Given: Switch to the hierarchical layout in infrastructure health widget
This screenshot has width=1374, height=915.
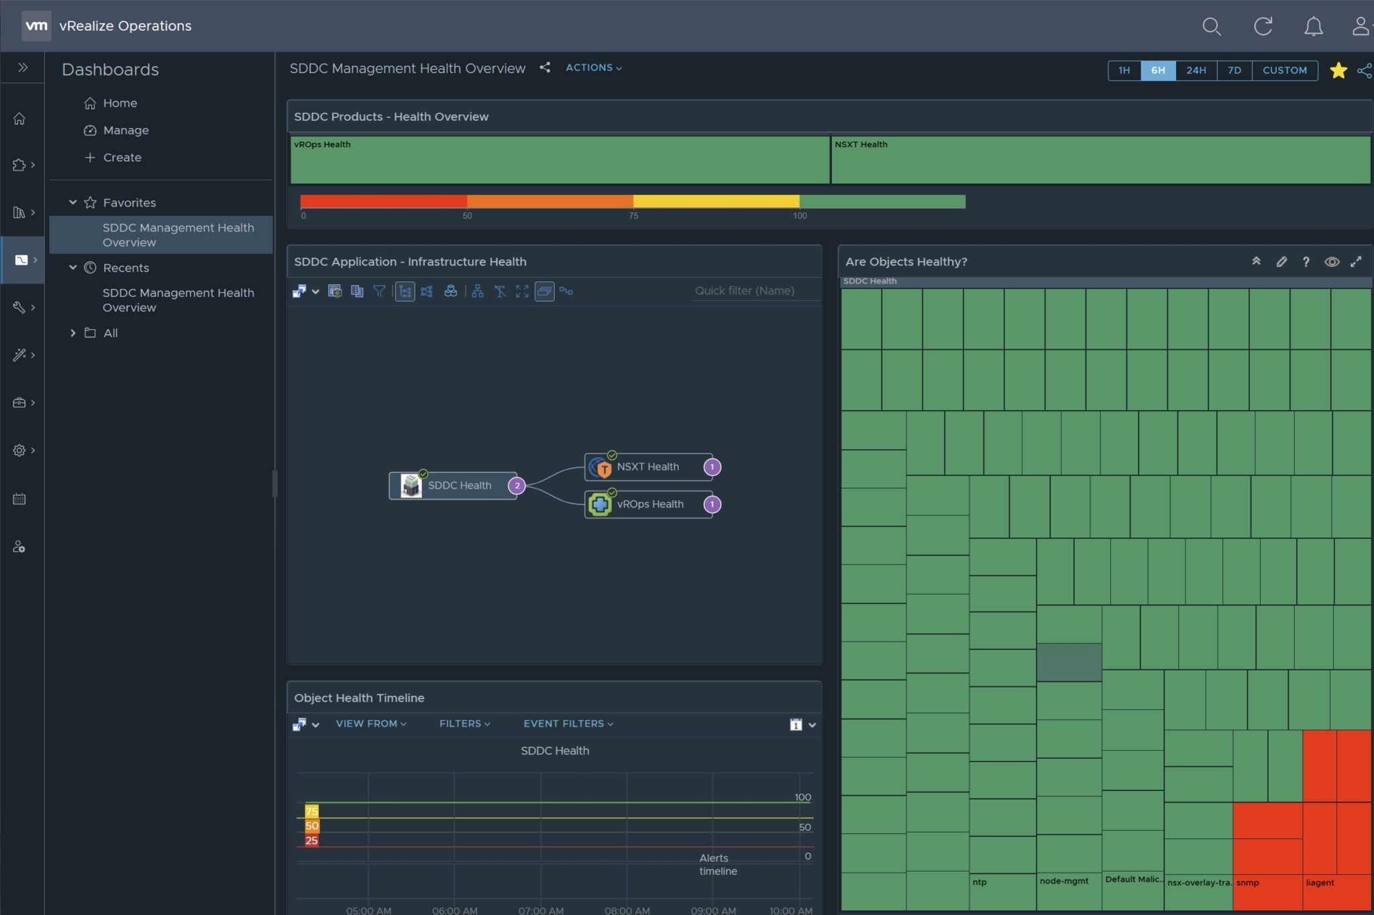Looking at the screenshot, I should click(478, 292).
